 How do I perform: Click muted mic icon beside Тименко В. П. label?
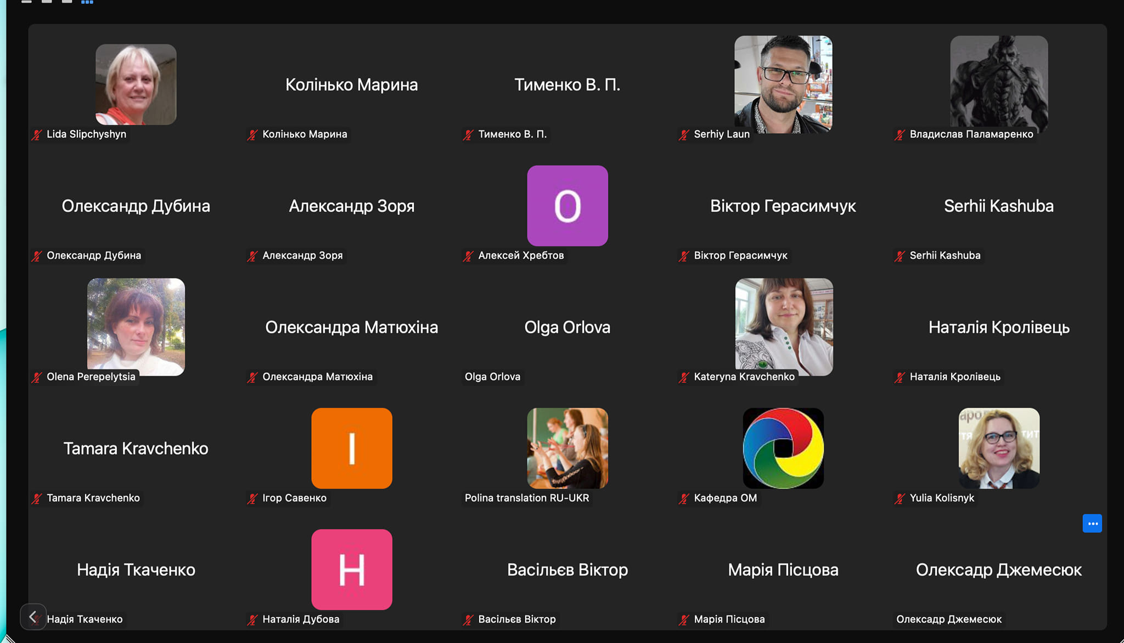pyautogui.click(x=468, y=135)
